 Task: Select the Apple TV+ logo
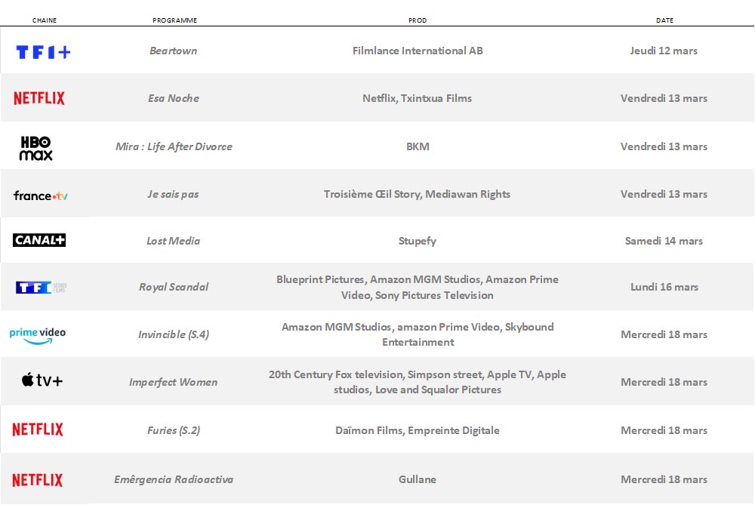pyautogui.click(x=42, y=380)
